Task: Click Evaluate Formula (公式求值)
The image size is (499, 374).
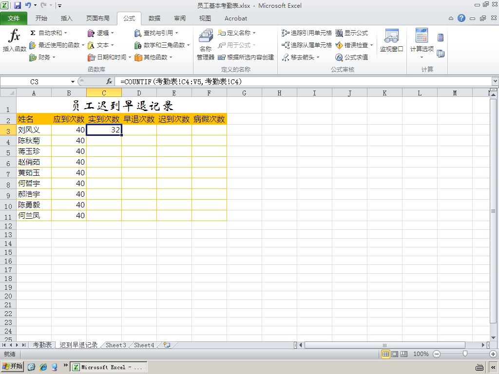Action: [352, 57]
